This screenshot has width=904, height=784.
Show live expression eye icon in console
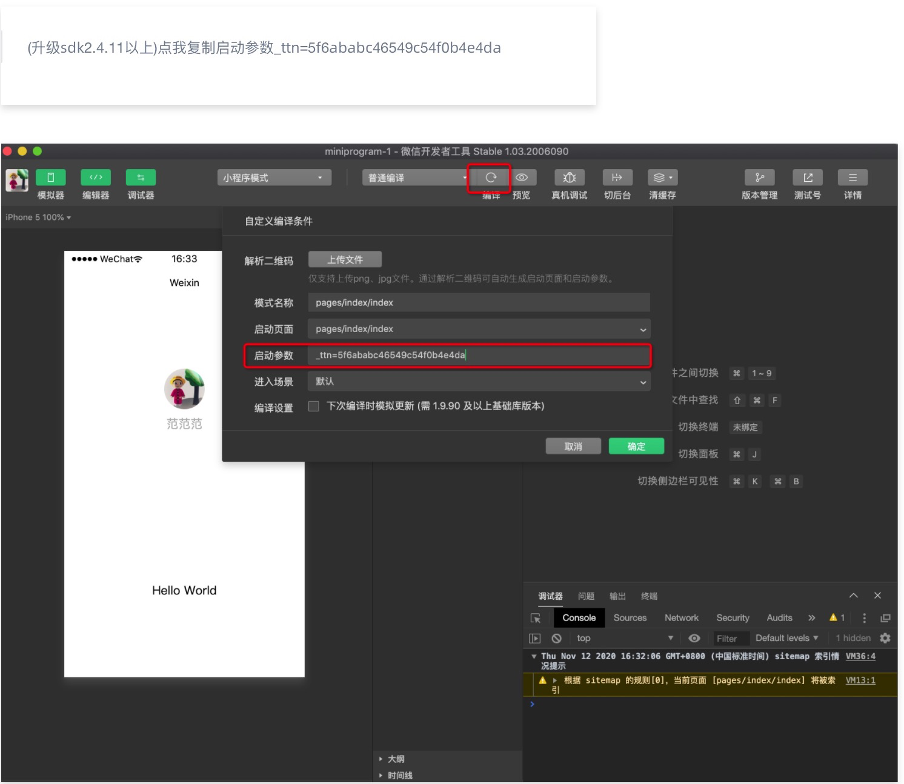694,638
